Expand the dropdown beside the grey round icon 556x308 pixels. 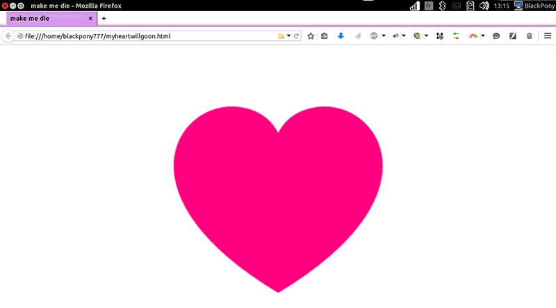click(x=384, y=36)
